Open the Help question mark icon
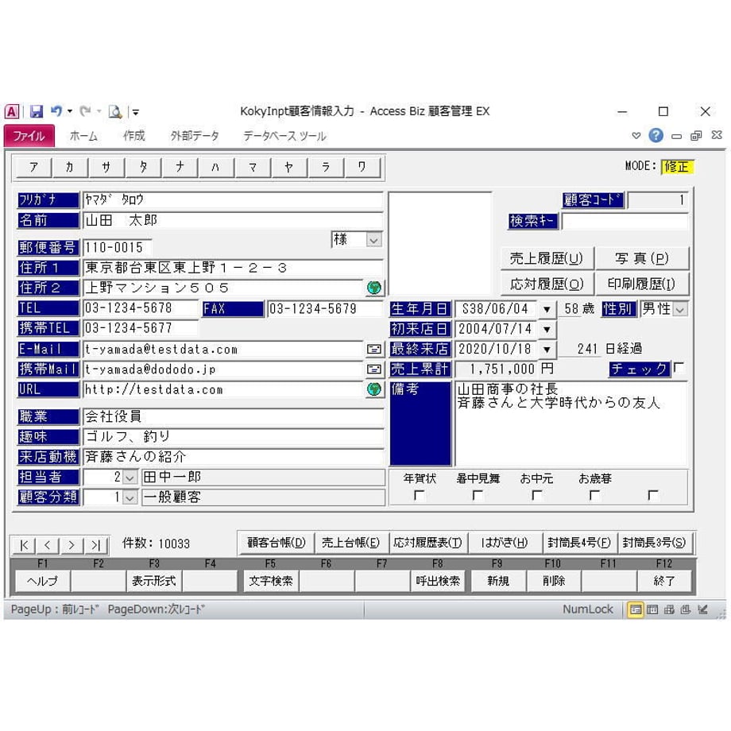The height and width of the screenshot is (731, 731). [656, 136]
